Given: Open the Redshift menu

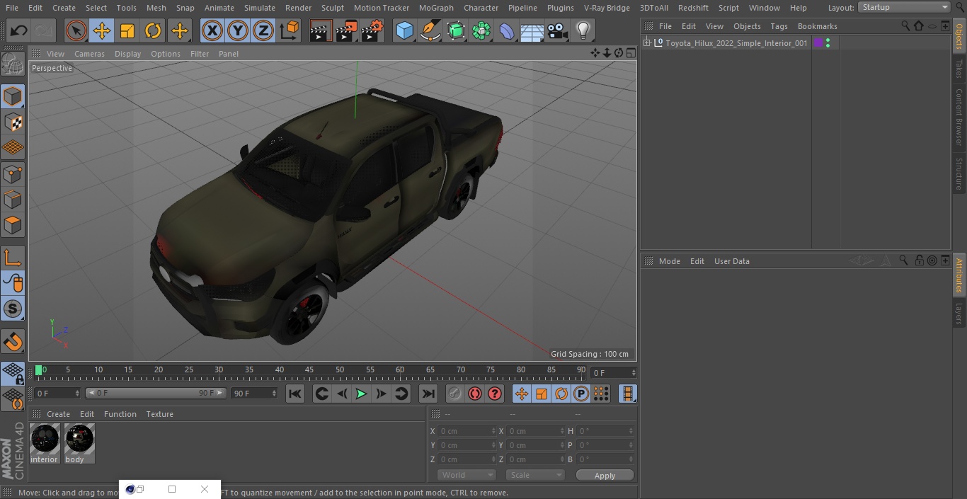Looking at the screenshot, I should click(693, 7).
